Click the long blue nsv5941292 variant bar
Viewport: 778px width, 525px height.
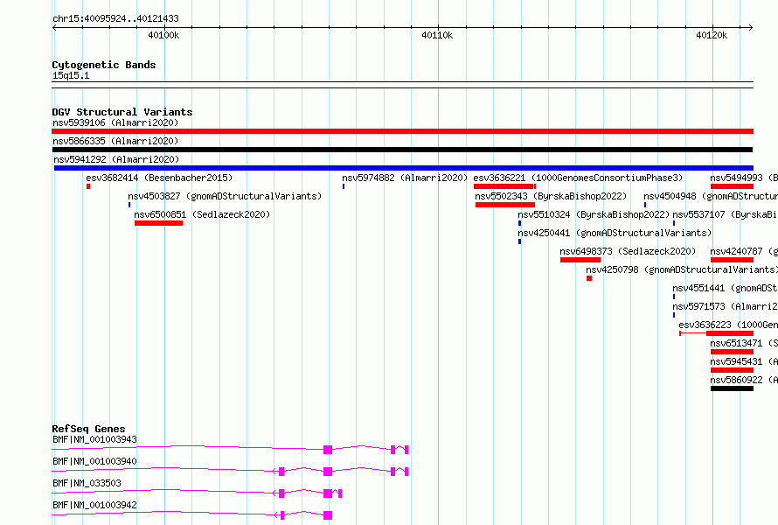pos(404,168)
